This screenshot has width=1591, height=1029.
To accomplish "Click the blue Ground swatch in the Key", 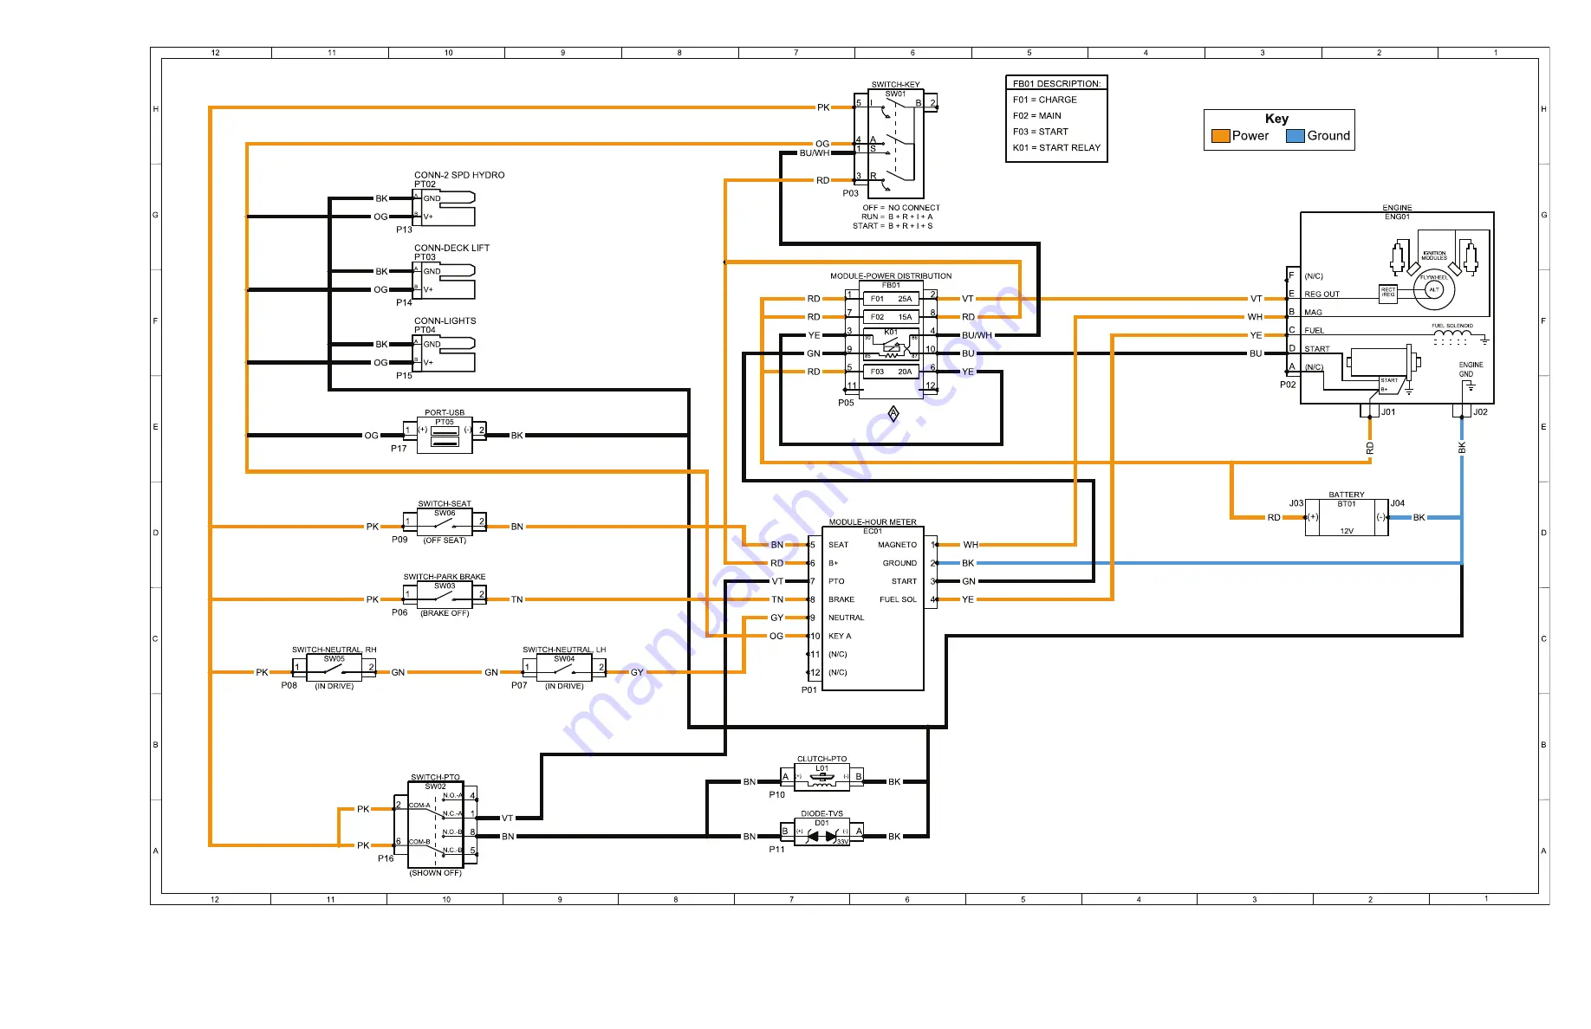I will tap(1296, 136).
